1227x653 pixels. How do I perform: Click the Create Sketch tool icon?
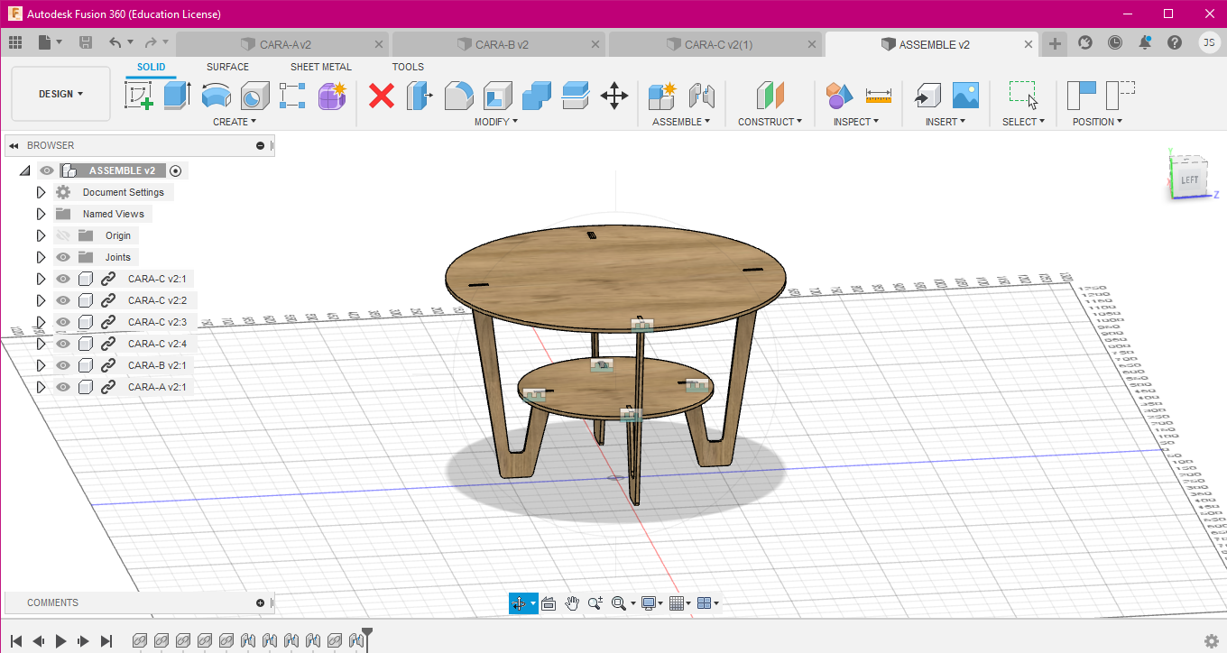(138, 95)
